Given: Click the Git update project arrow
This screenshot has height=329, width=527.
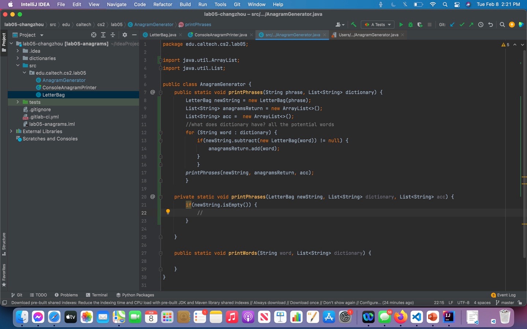Looking at the screenshot, I should point(452,24).
